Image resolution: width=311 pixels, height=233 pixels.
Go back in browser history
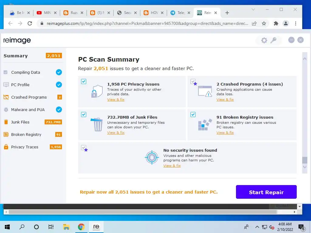(x=10, y=24)
